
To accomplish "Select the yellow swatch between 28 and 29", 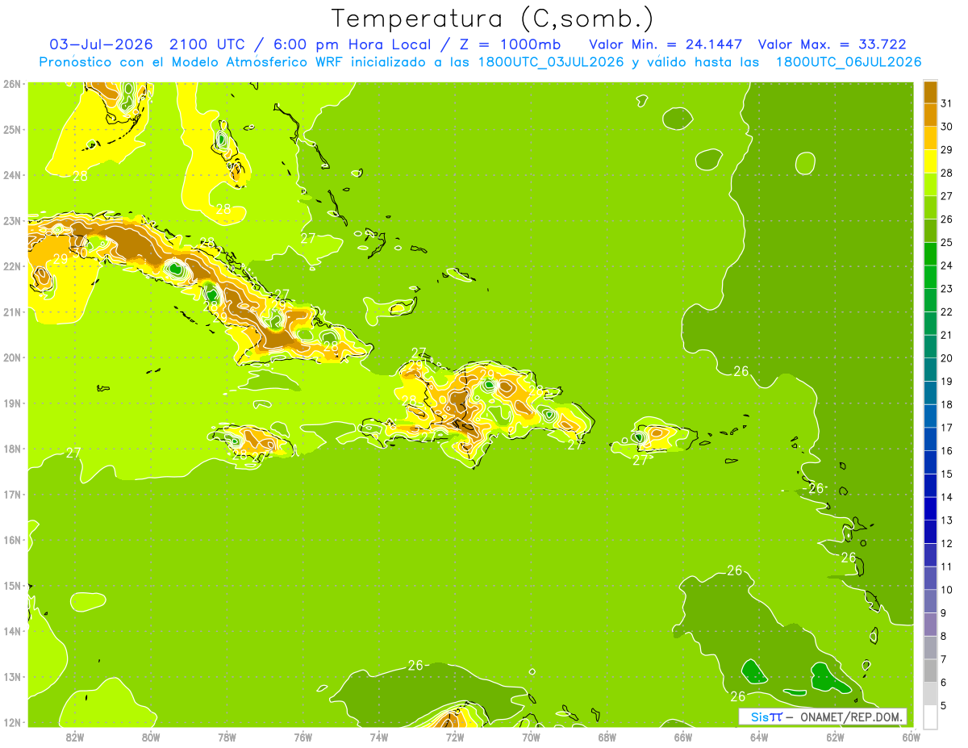I will [930, 161].
